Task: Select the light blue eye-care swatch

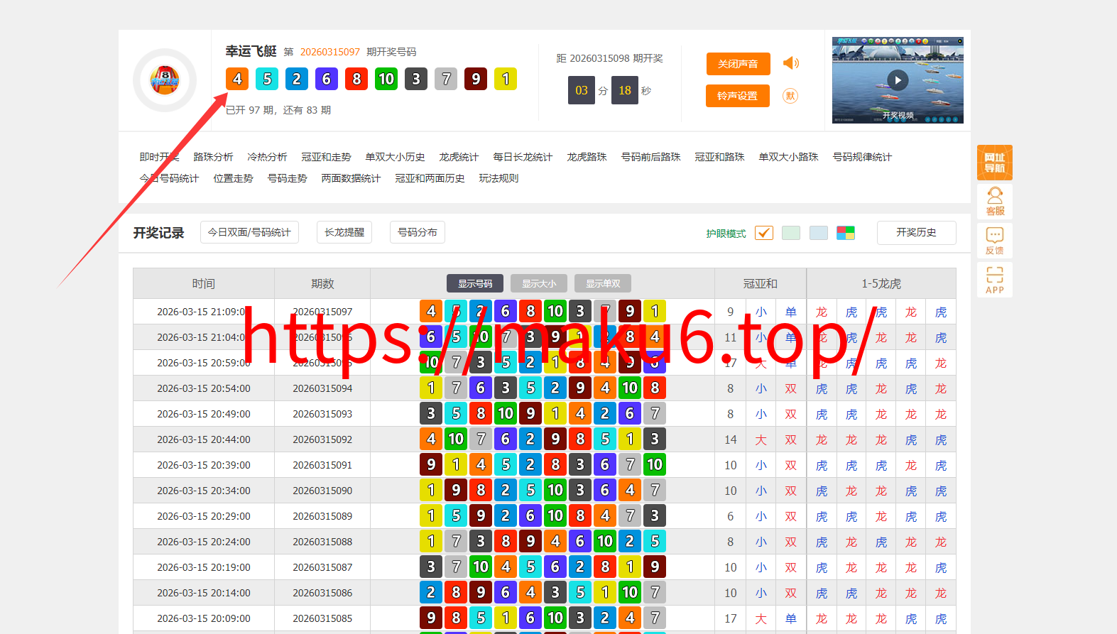Action: point(819,233)
